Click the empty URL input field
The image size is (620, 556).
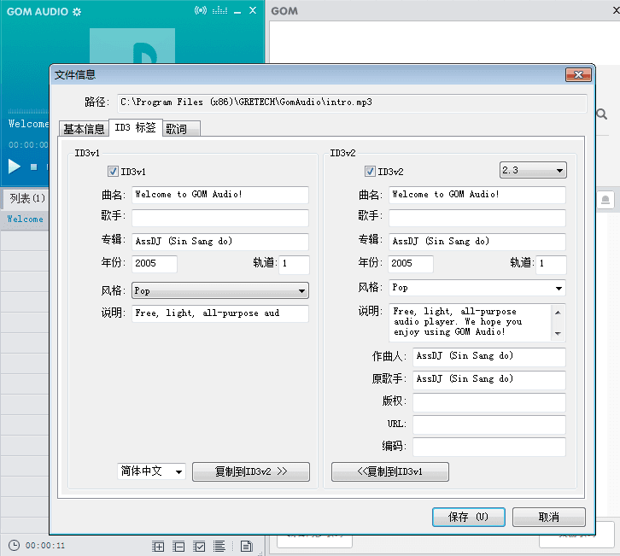489,424
